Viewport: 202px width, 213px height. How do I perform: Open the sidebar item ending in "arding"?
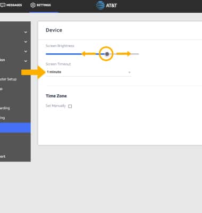[15, 108]
